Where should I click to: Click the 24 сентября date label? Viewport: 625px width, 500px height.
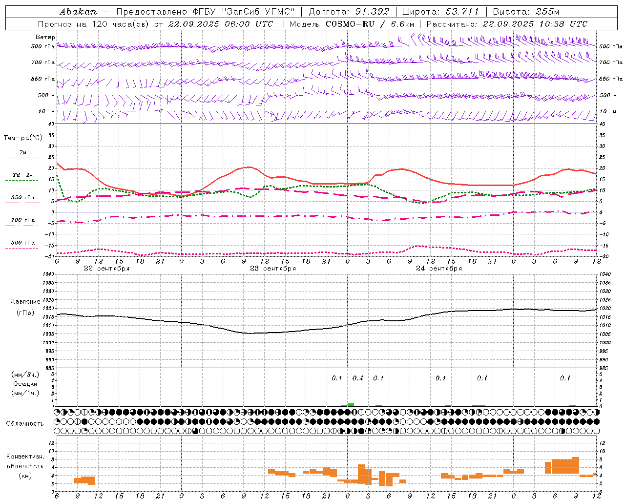point(439,269)
